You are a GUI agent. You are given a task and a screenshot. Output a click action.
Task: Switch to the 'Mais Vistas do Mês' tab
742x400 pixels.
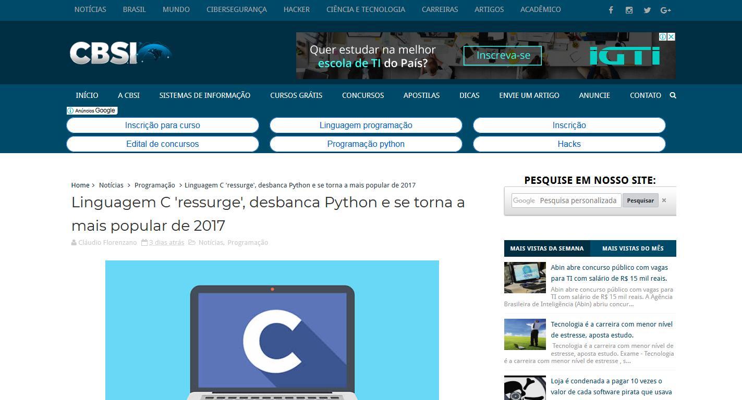(x=634, y=248)
